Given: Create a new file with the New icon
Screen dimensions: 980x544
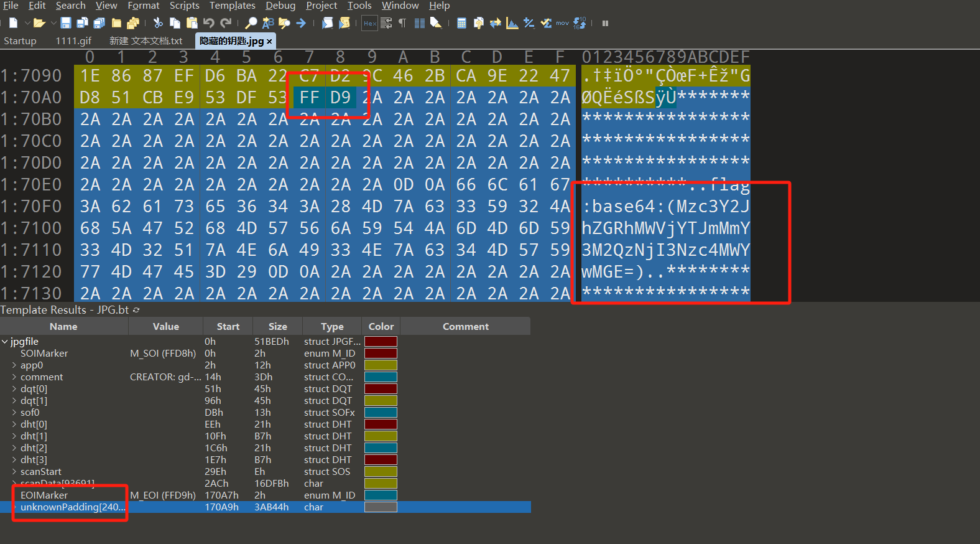Looking at the screenshot, I should [x=13, y=23].
